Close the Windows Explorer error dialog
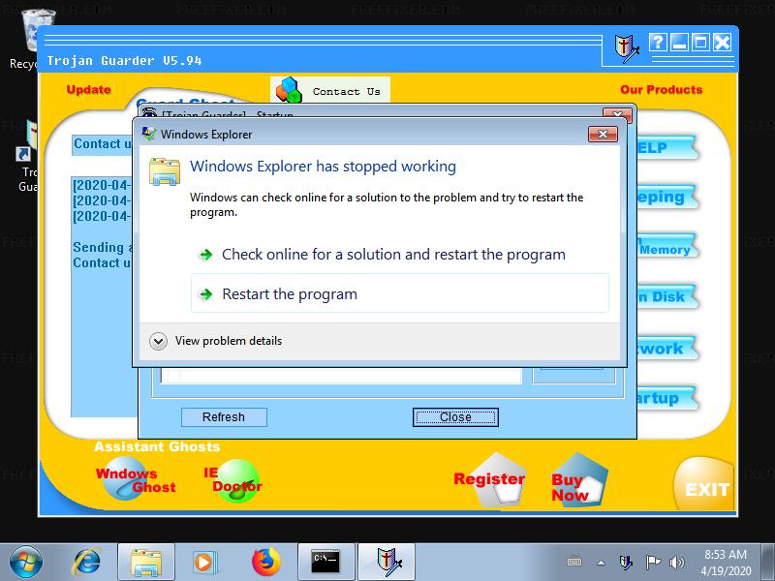The image size is (775, 581). coord(603,134)
